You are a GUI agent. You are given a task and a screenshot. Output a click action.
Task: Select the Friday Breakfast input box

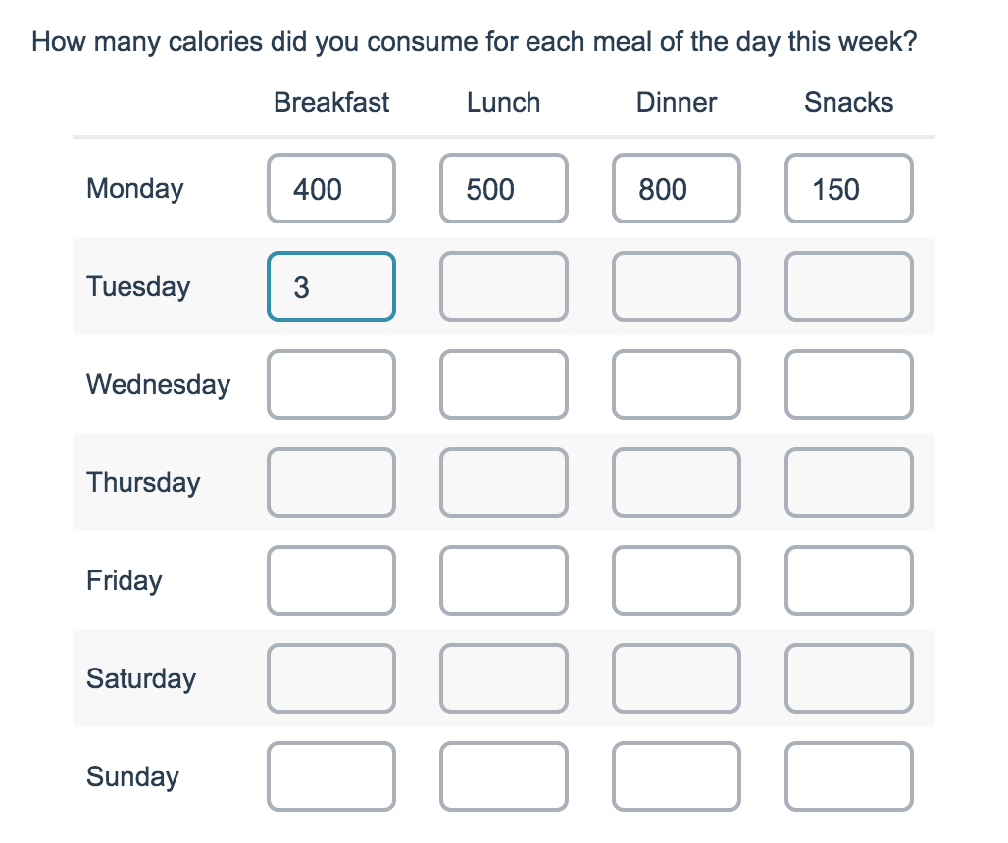pyautogui.click(x=331, y=580)
